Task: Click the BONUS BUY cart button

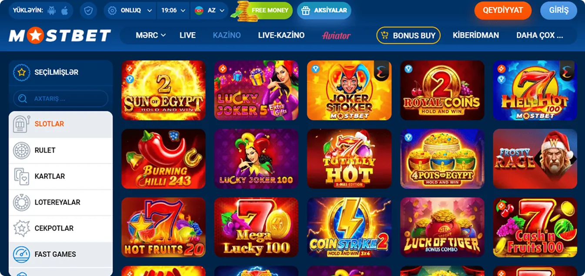Action: click(x=408, y=36)
